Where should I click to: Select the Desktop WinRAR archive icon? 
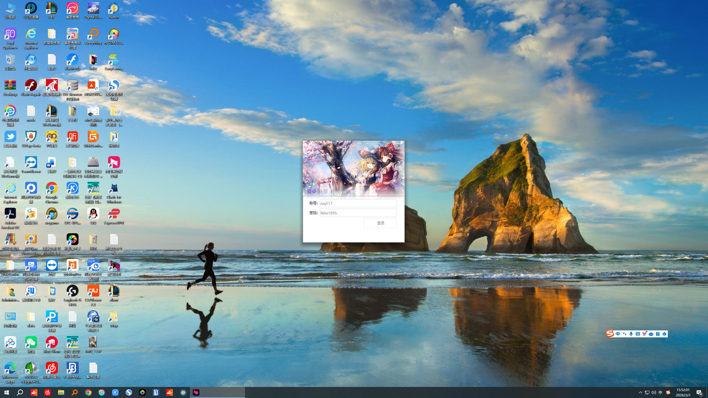click(10, 88)
